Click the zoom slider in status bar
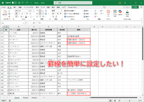Image resolution: width=144 pixels, height=102 pixels. pos(130,101)
